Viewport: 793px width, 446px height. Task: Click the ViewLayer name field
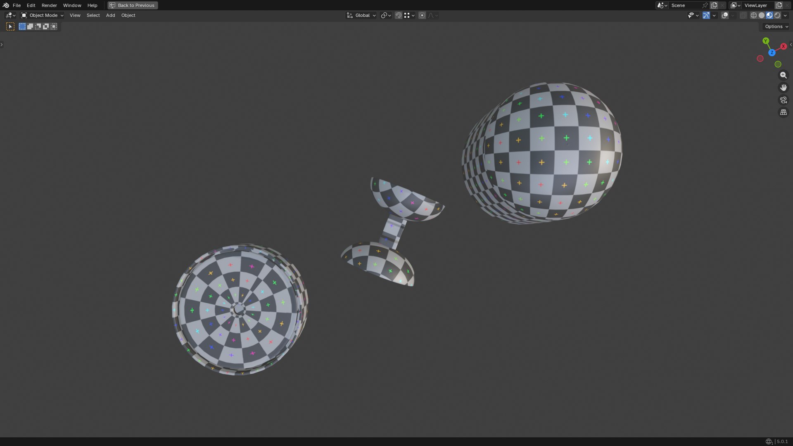click(x=758, y=5)
